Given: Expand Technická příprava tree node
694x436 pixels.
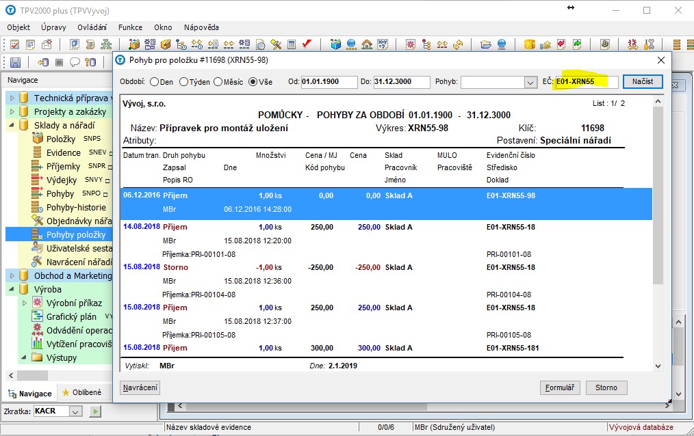Looking at the screenshot, I should (x=12, y=98).
